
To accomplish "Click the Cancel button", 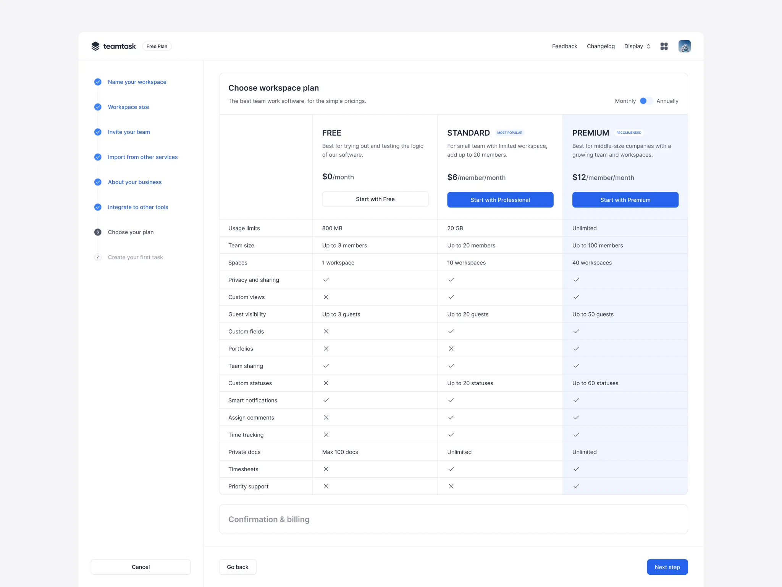I will [141, 567].
